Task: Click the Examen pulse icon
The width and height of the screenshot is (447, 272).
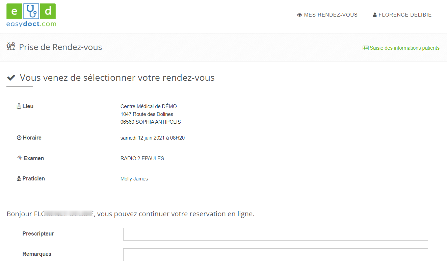Action: coord(19,158)
